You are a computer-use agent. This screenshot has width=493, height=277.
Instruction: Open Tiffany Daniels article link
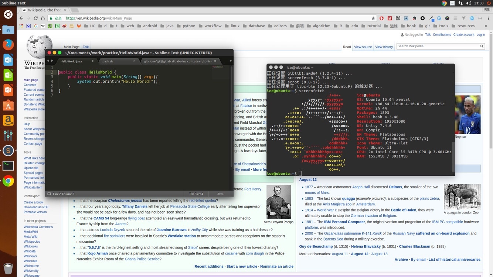pos(135,206)
